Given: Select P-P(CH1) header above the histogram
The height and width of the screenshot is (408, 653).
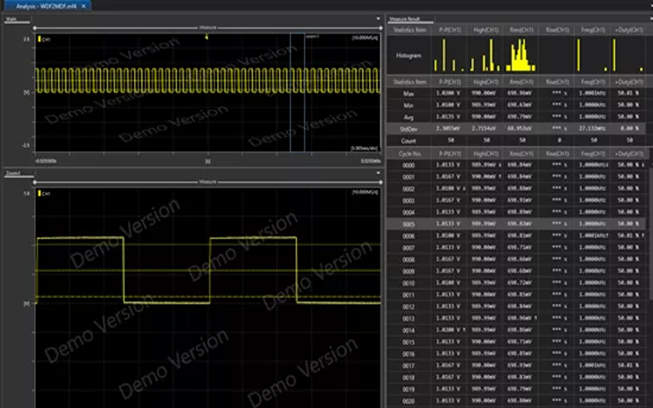Looking at the screenshot, I should [x=450, y=30].
